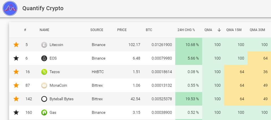This screenshot has height=120, width=271.
Task: Click Litecoin price 102.17
Action: pyautogui.click(x=134, y=45)
